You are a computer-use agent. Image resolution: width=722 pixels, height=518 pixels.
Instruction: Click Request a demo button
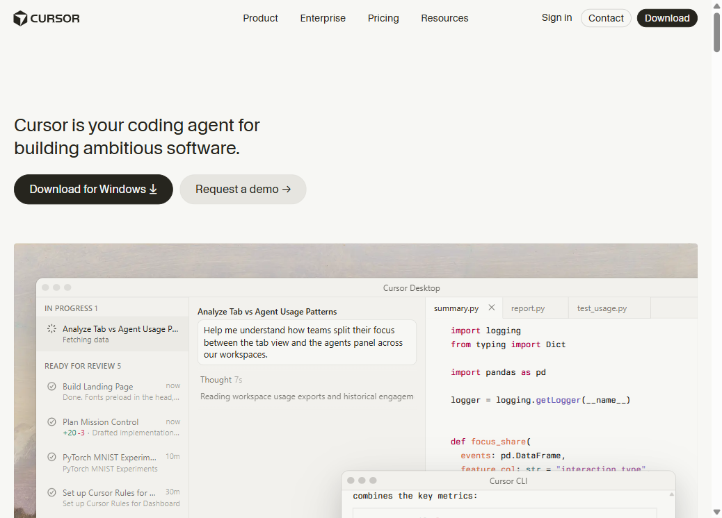click(243, 190)
